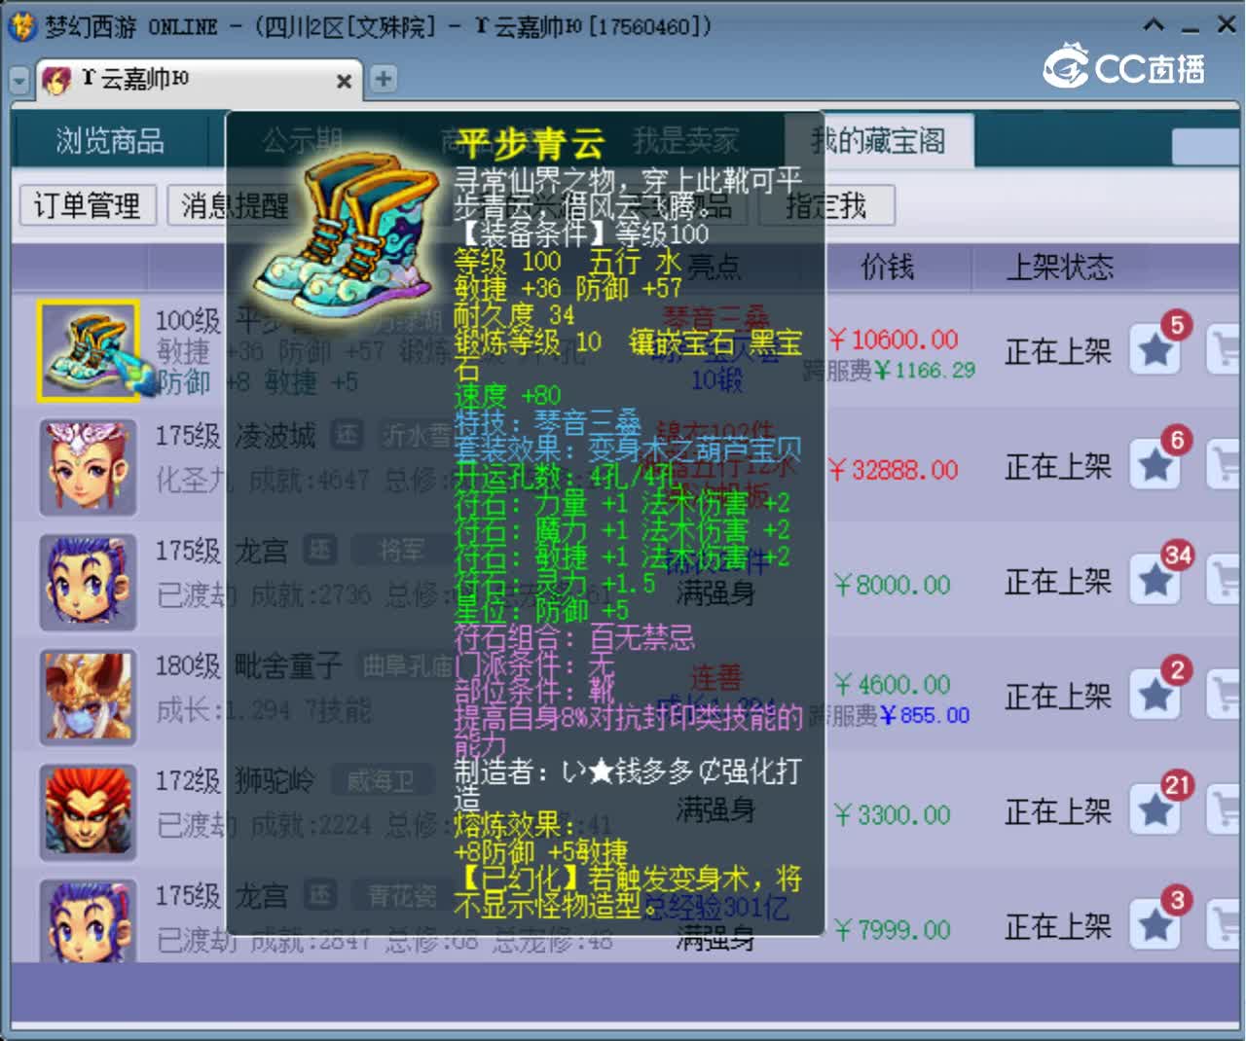
Task: Click 正在上架 status of ¥3300.00 row
Action: (1058, 811)
